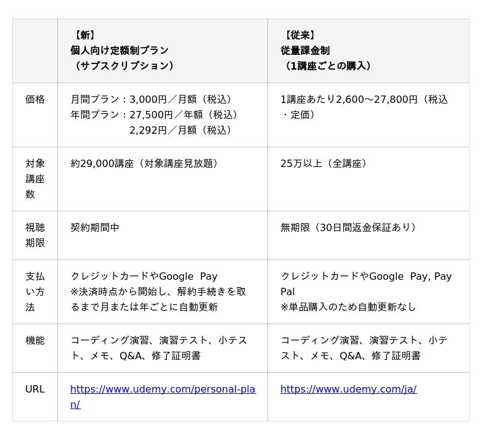Click the 2,292円／月額 text line

click(181, 130)
